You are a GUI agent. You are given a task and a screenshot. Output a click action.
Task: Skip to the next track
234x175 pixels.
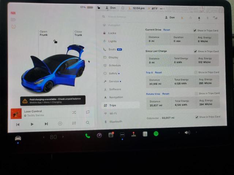coord(46,124)
